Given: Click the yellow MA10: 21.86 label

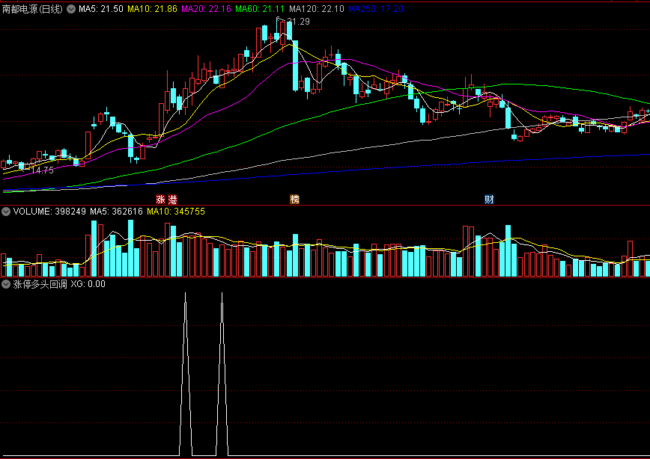Looking at the screenshot, I should 152,9.
